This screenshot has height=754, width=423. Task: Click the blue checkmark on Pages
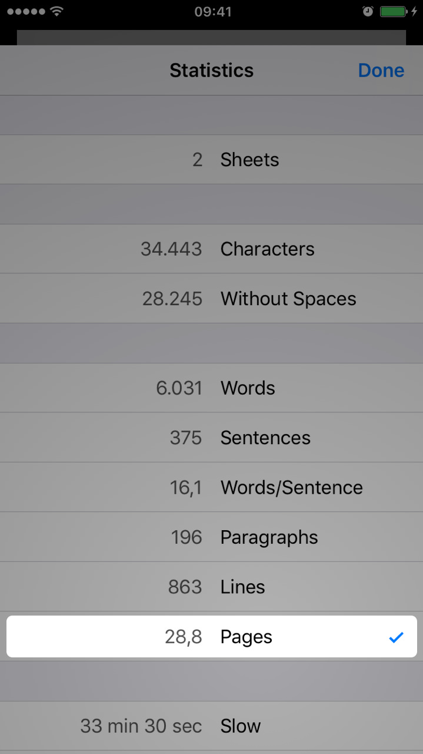[x=396, y=637]
